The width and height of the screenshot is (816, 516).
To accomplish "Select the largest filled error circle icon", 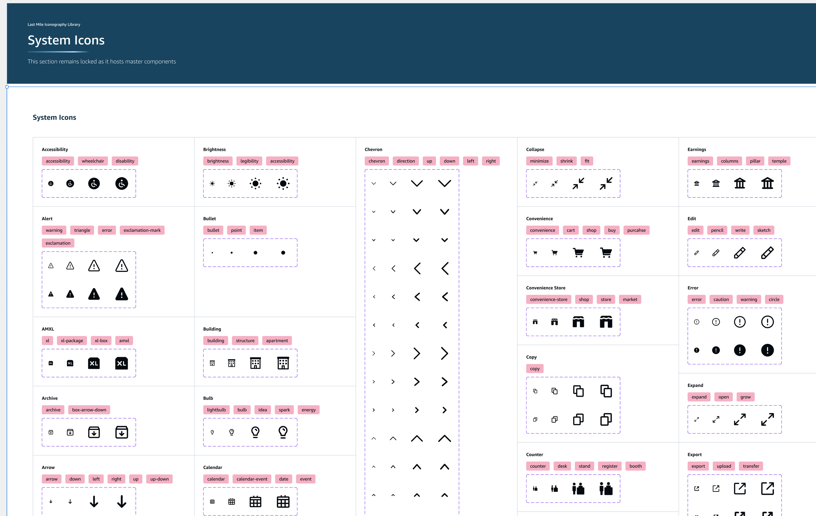I will point(767,350).
